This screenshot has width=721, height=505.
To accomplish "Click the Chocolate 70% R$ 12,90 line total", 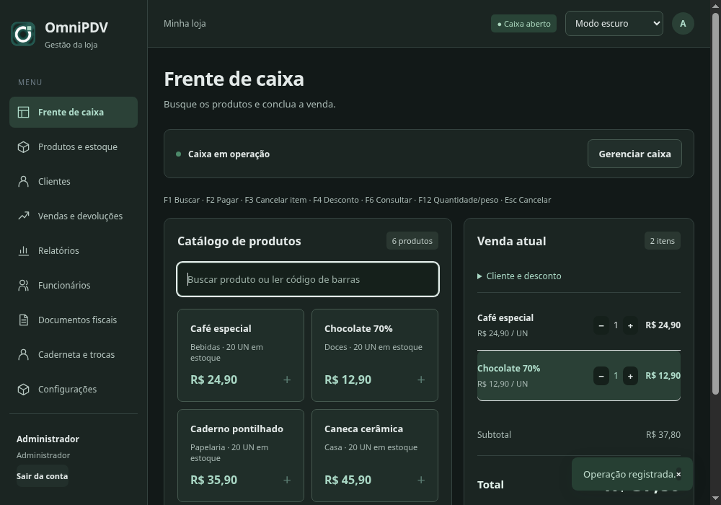I will pos(663,376).
